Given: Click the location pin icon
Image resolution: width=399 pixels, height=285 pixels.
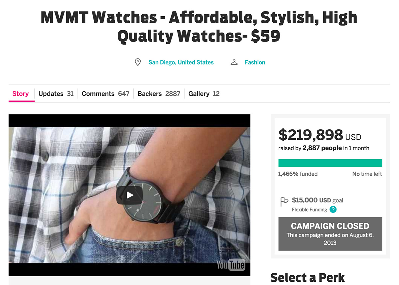Looking at the screenshot, I should pyautogui.click(x=138, y=62).
